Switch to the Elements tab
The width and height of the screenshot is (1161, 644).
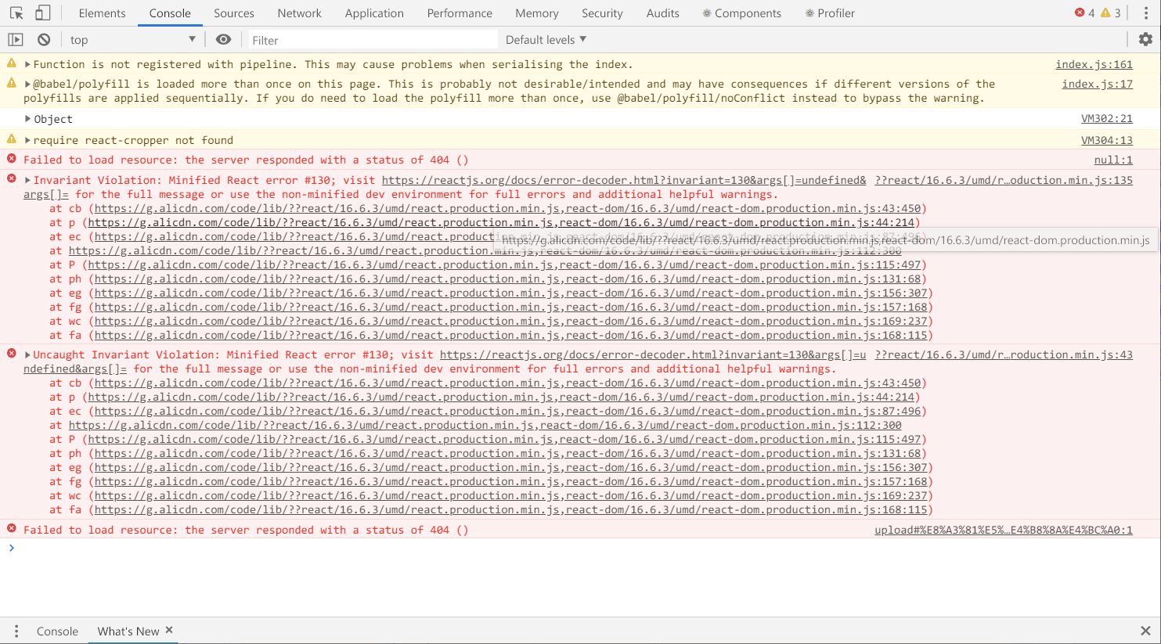102,13
